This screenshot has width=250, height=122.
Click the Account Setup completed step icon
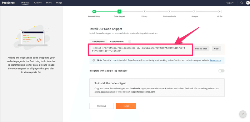coord(94,12)
